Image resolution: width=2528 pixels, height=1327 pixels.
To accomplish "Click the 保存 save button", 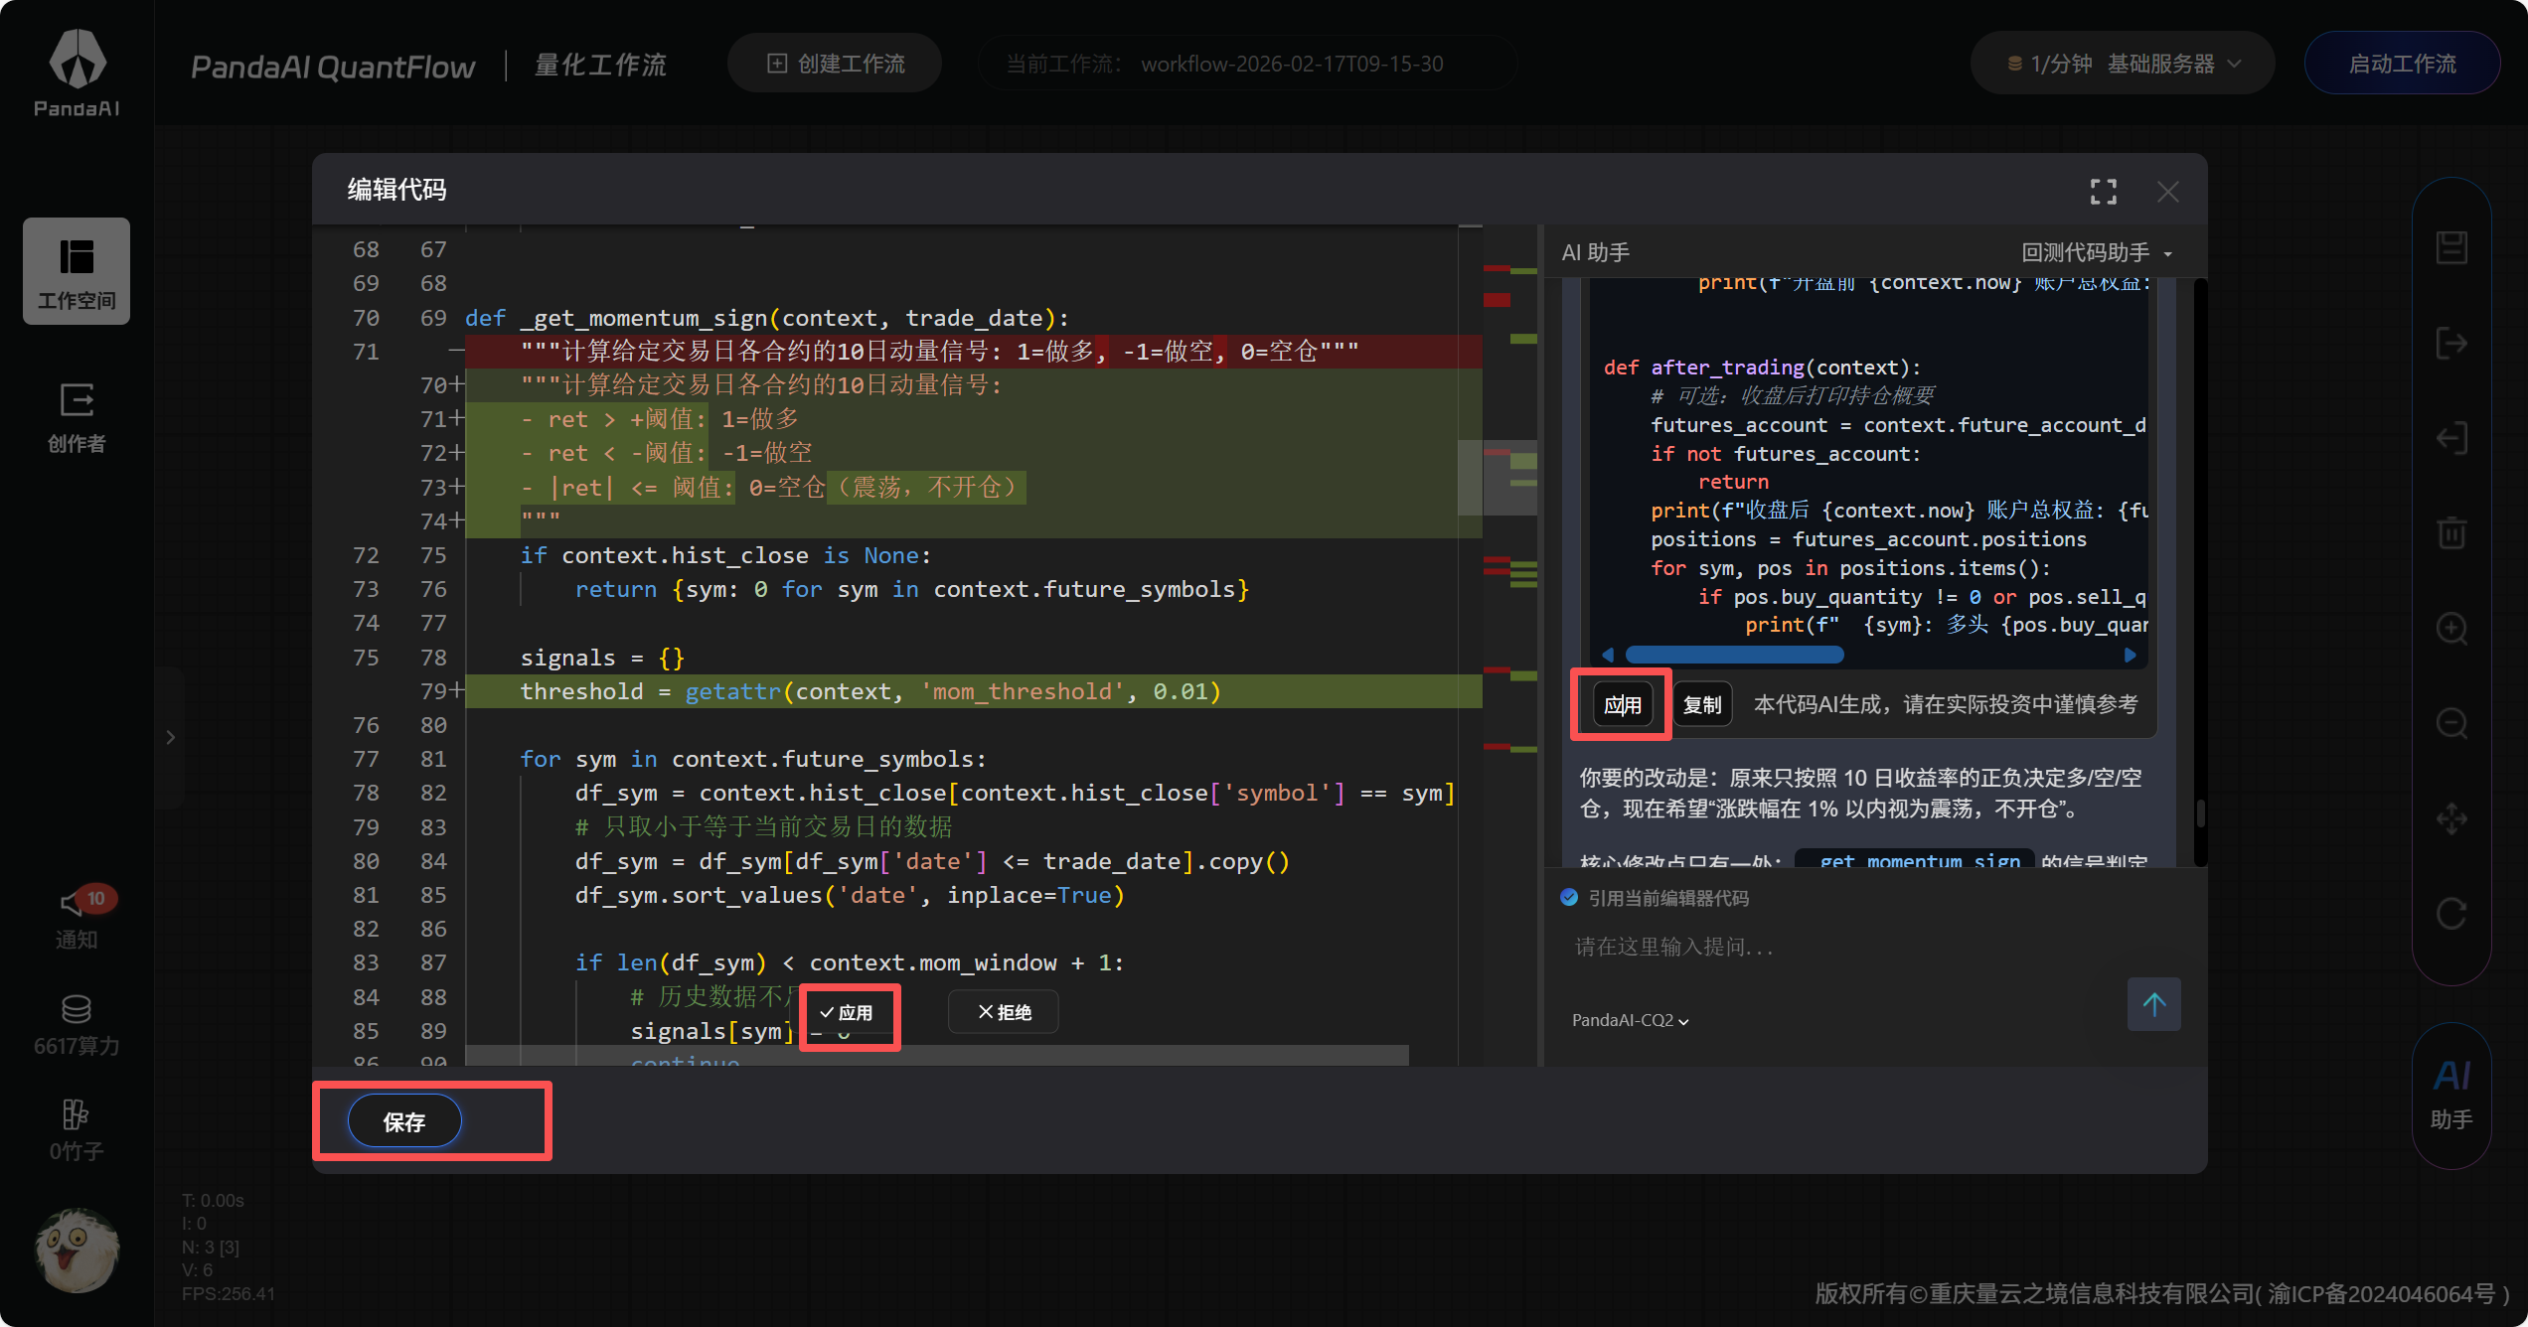I will [404, 1121].
